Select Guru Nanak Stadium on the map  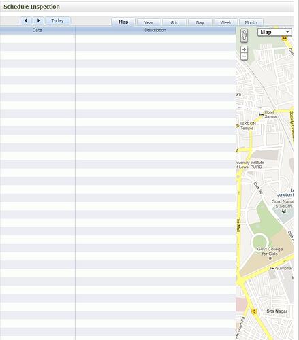coord(283,204)
